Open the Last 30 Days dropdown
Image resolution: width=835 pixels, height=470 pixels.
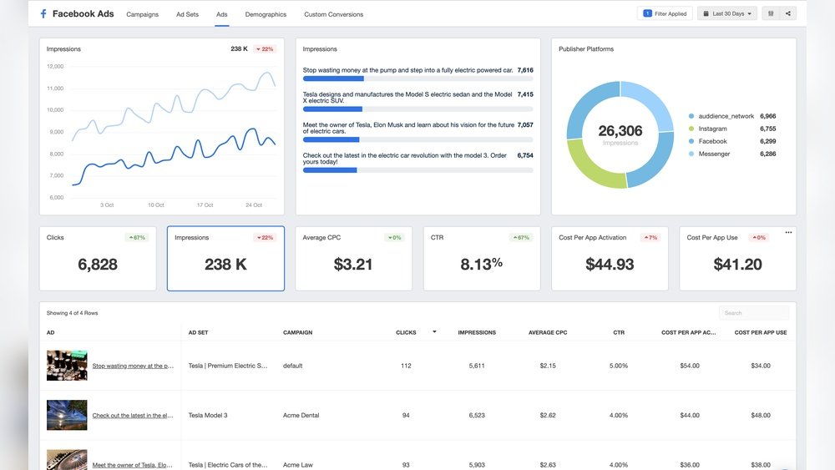[x=727, y=14]
